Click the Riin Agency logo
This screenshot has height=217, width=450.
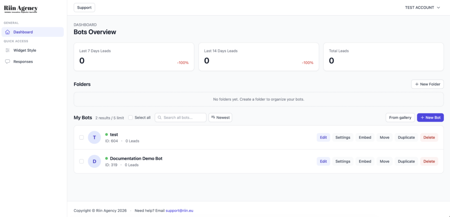pos(21,9)
